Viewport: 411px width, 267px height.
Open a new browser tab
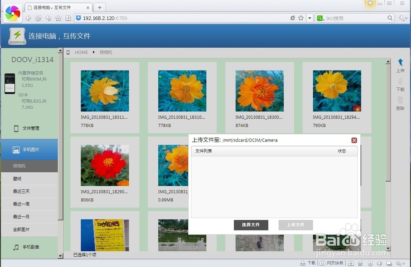pyautogui.click(x=99, y=7)
